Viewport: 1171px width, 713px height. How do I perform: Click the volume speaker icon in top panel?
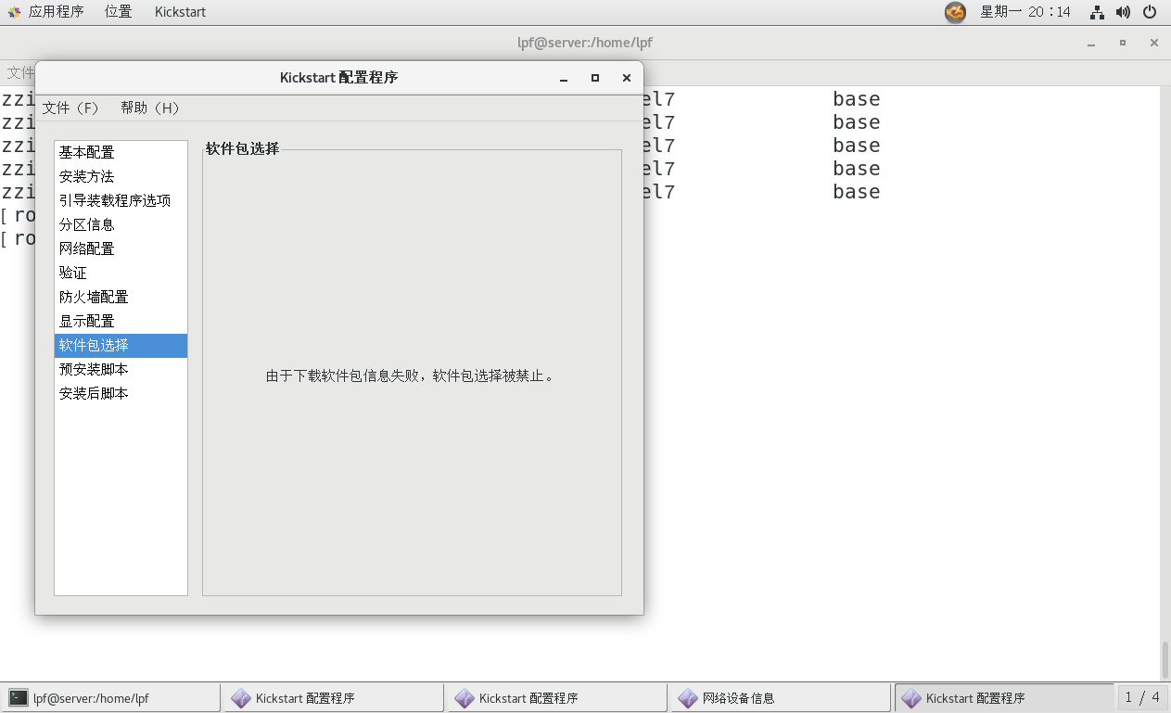click(x=1123, y=12)
